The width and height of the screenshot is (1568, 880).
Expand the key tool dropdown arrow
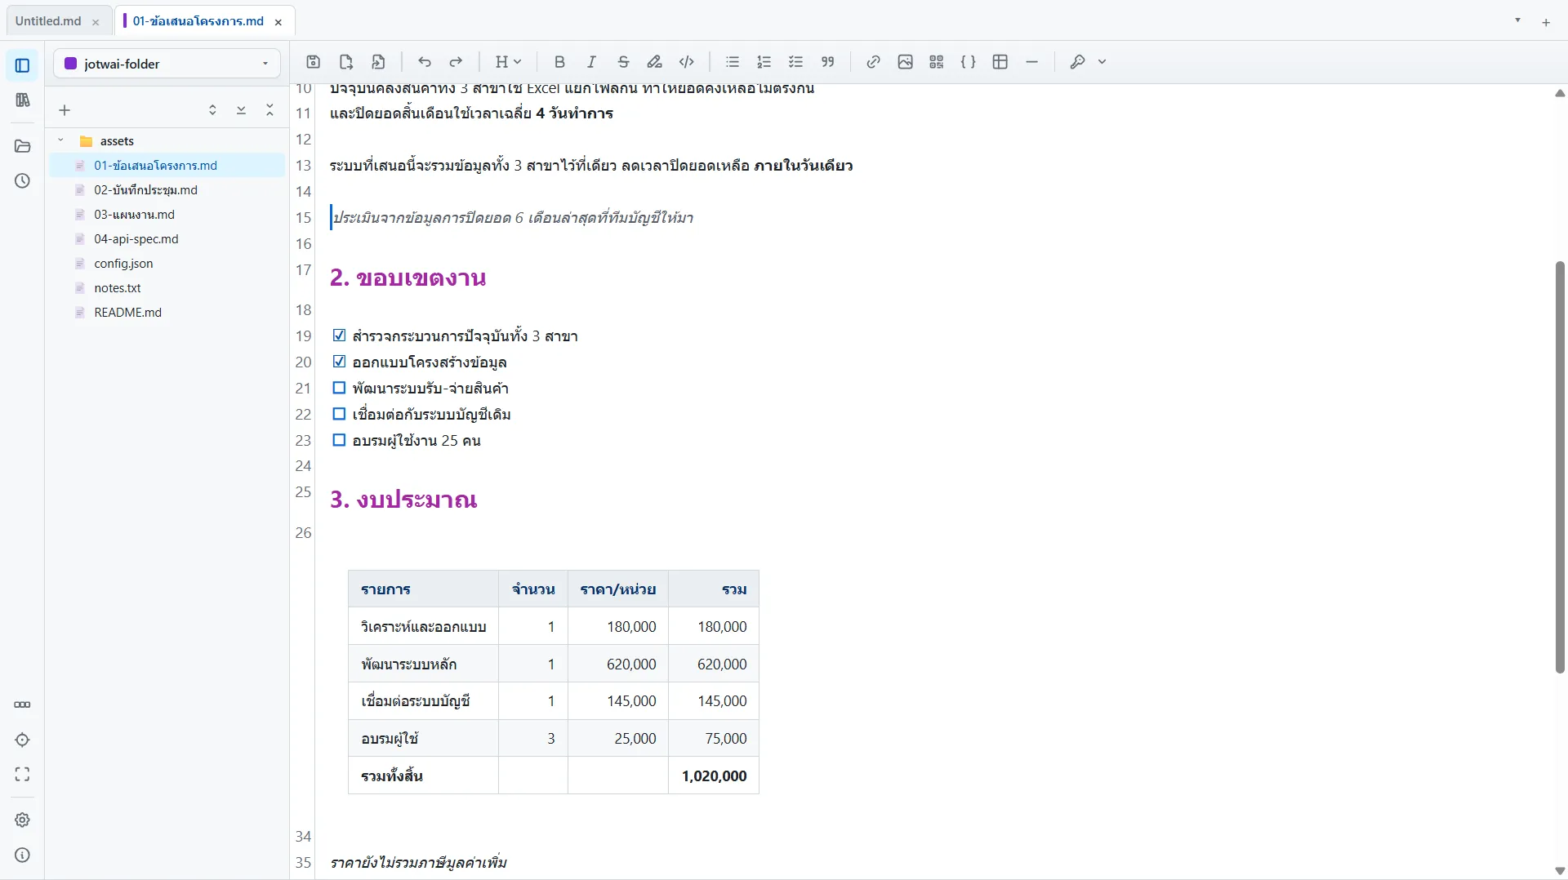click(1102, 62)
